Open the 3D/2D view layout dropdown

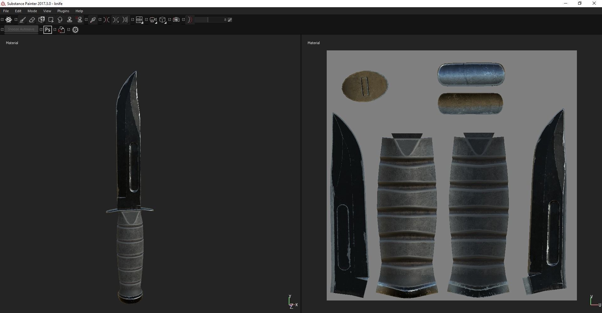click(x=140, y=20)
